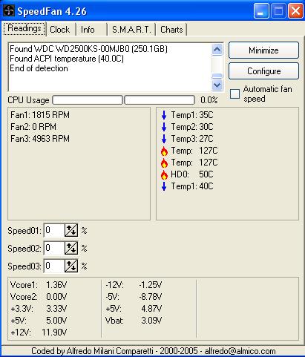Click the Minimize button in the panel
The height and width of the screenshot is (357, 305).
click(x=263, y=50)
